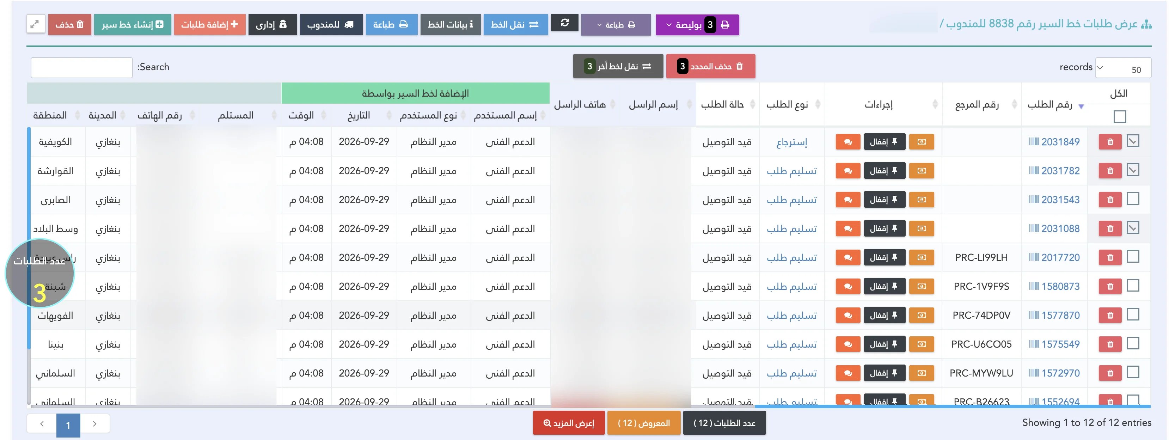Click إنشاء خط سير button
The image size is (1169, 440).
click(132, 25)
